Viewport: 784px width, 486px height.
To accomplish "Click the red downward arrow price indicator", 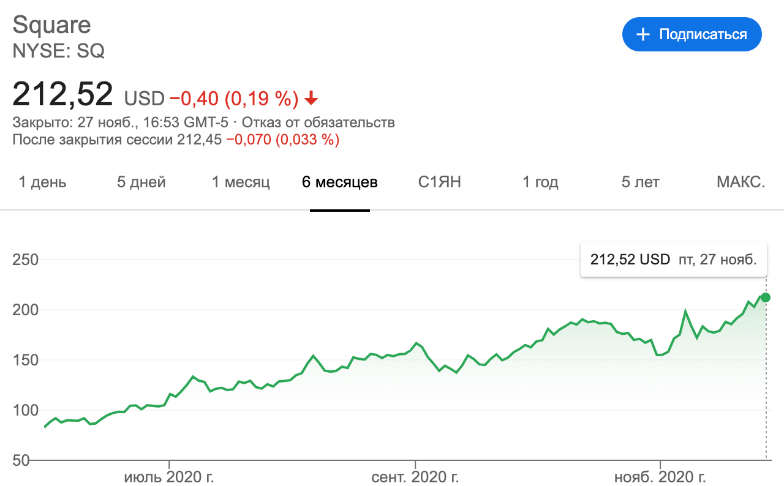I will (x=312, y=97).
